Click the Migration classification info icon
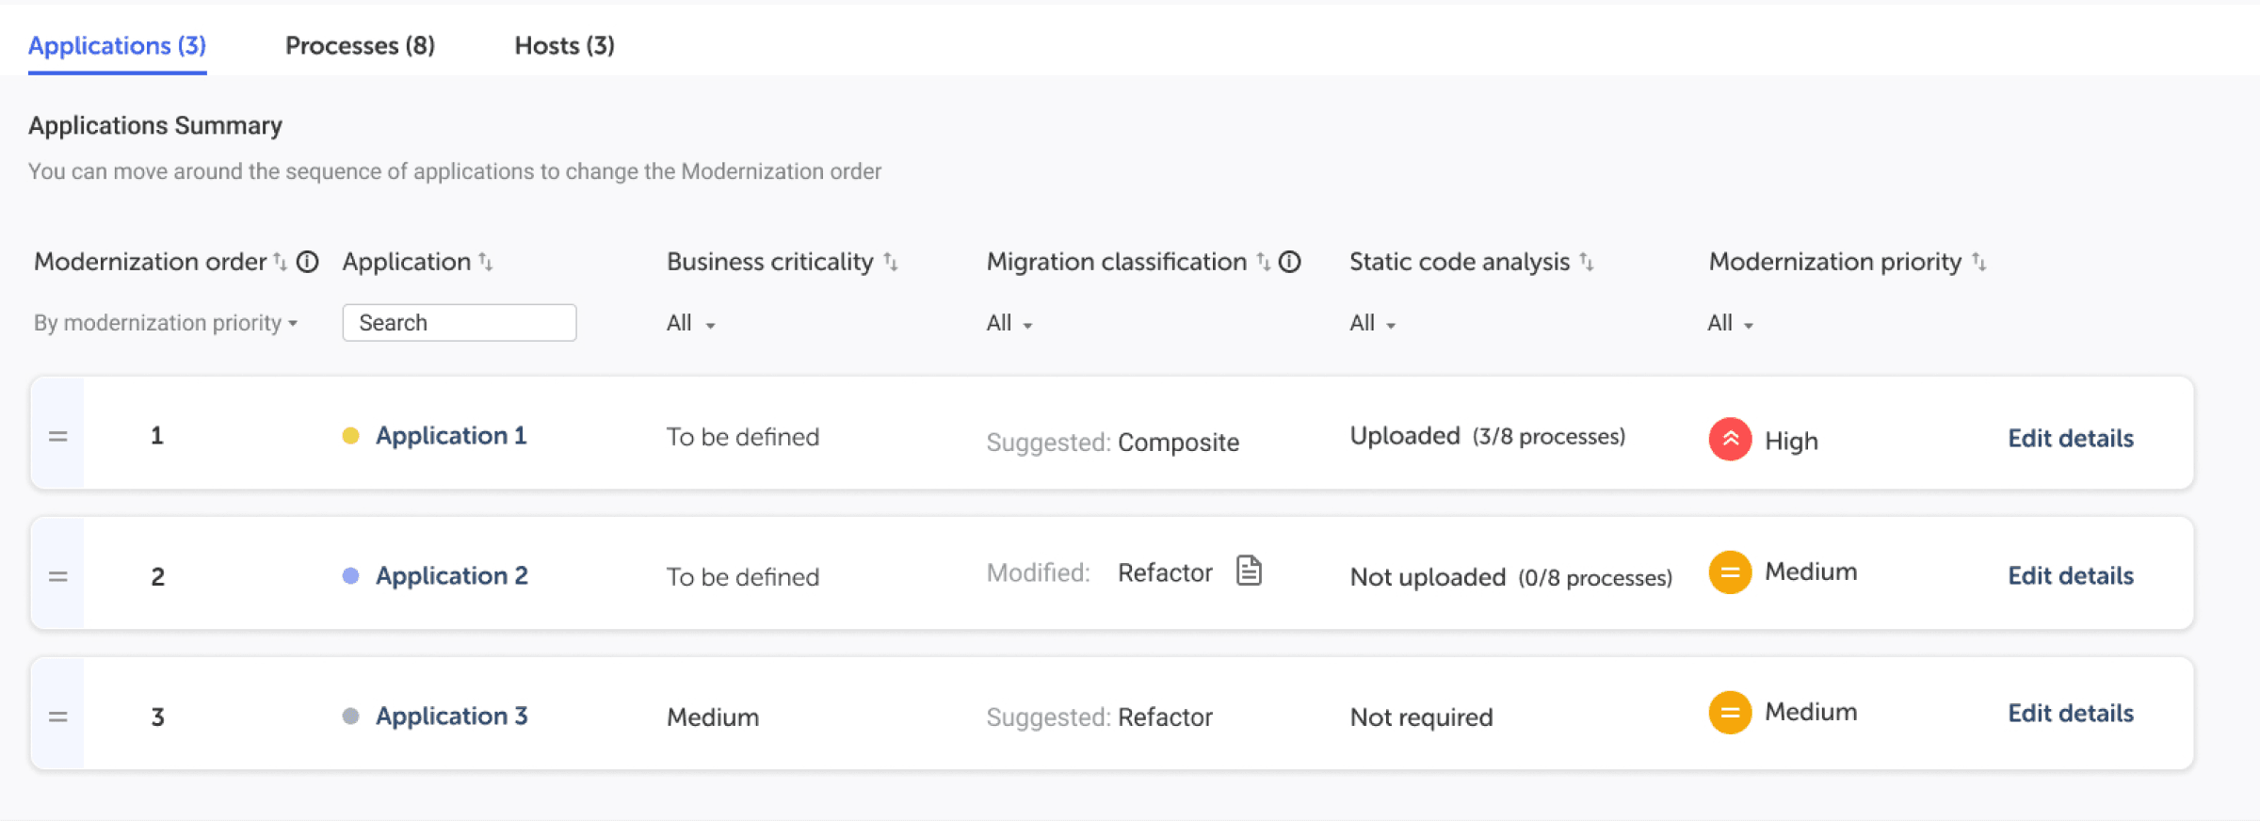The image size is (2260, 821). point(1290,262)
